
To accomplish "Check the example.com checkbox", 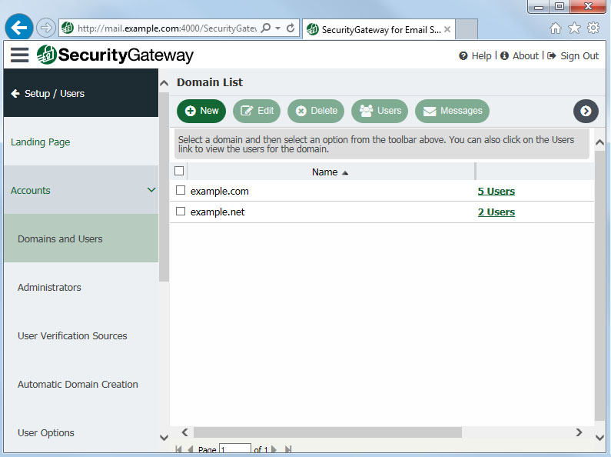I will pos(181,190).
